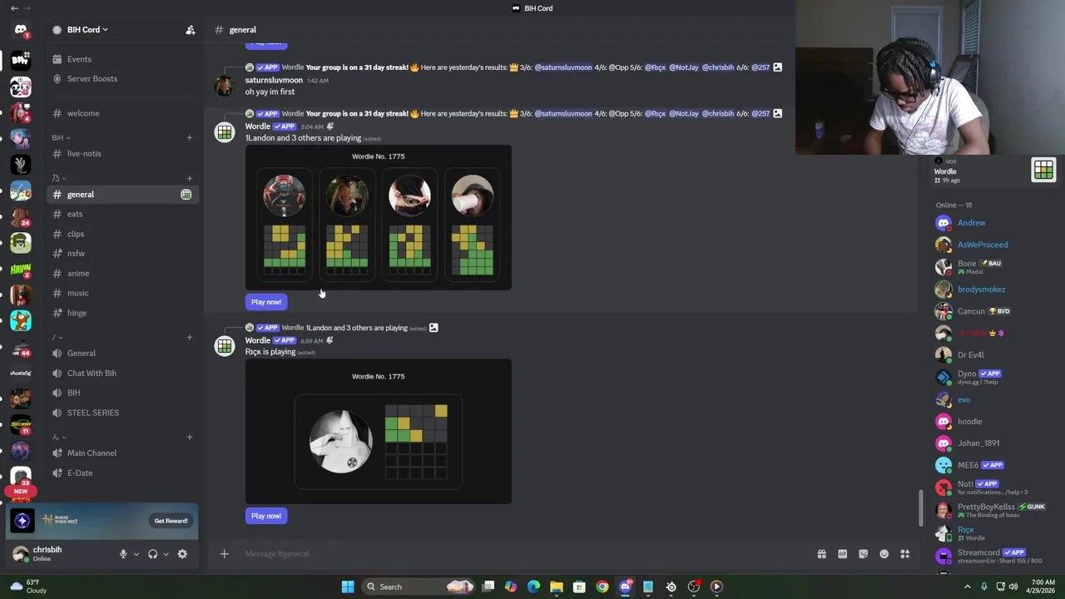
Task: Open the emoji picker icon
Action: tap(884, 554)
